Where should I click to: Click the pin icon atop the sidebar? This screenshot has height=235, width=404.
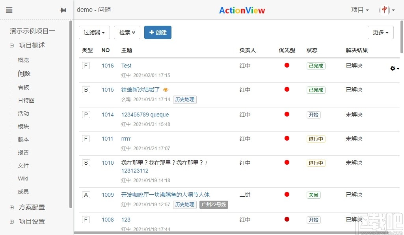tap(63, 10)
